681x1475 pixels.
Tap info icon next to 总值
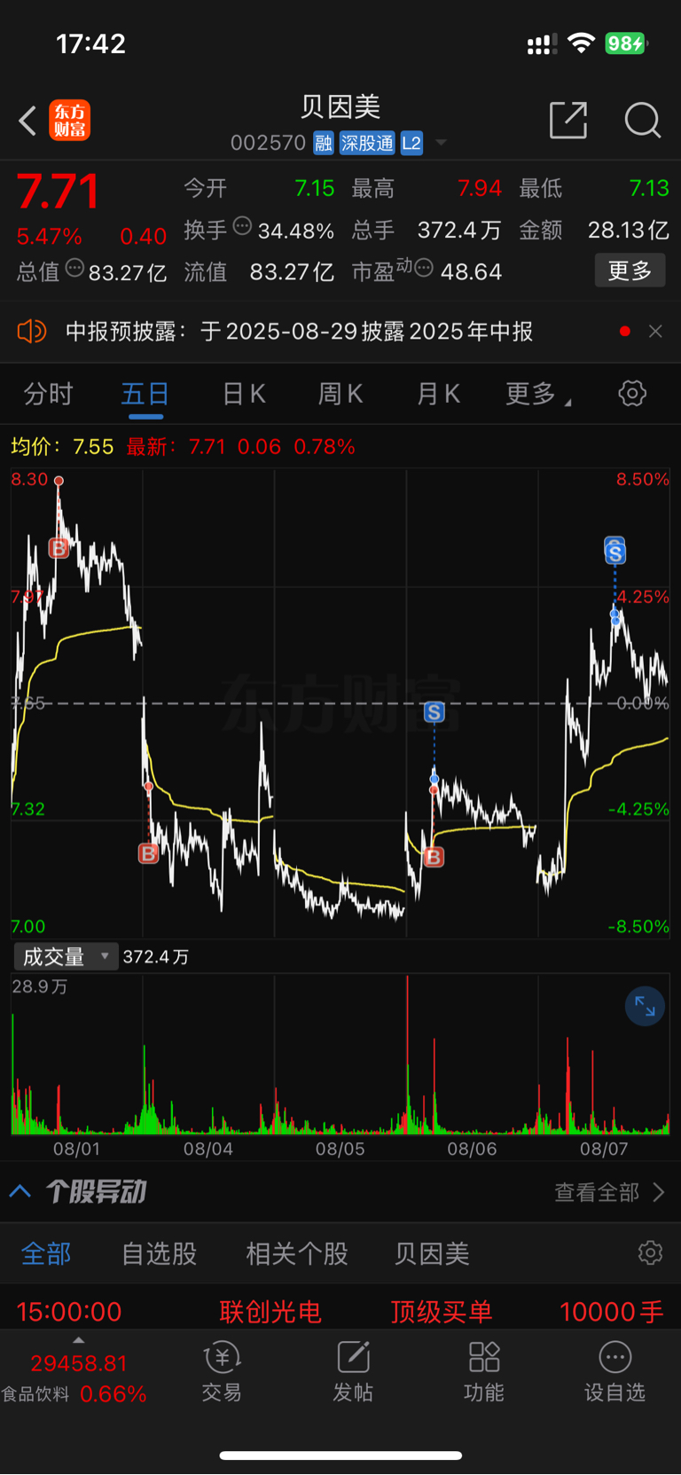tap(74, 268)
